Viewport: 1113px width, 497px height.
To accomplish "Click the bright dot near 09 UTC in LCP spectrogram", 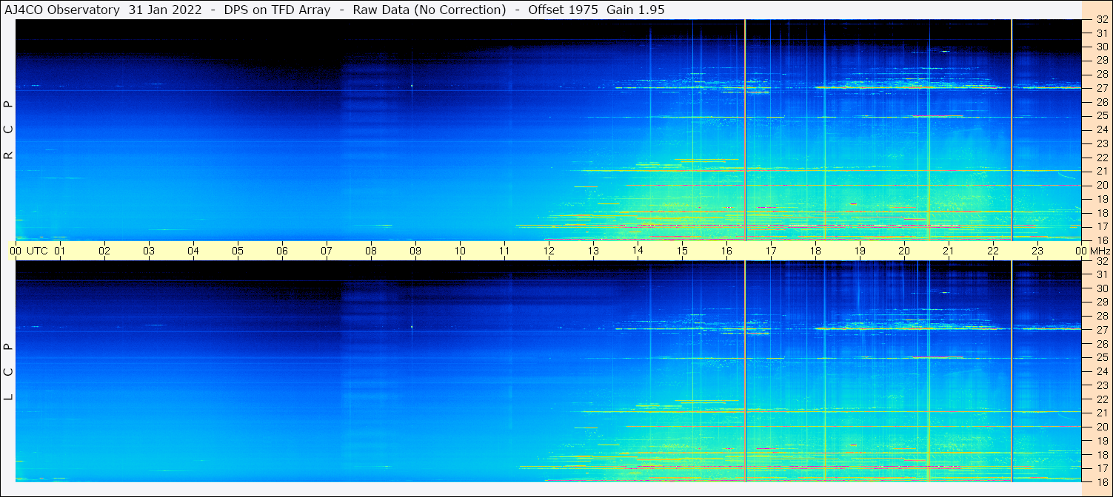I will point(412,326).
